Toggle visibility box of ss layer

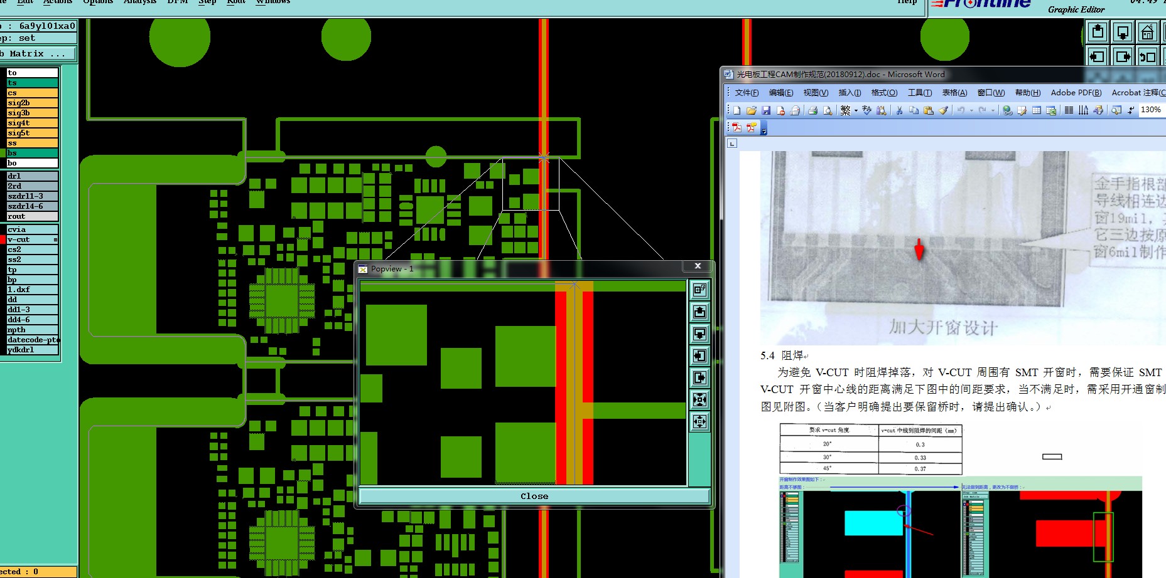(3, 143)
